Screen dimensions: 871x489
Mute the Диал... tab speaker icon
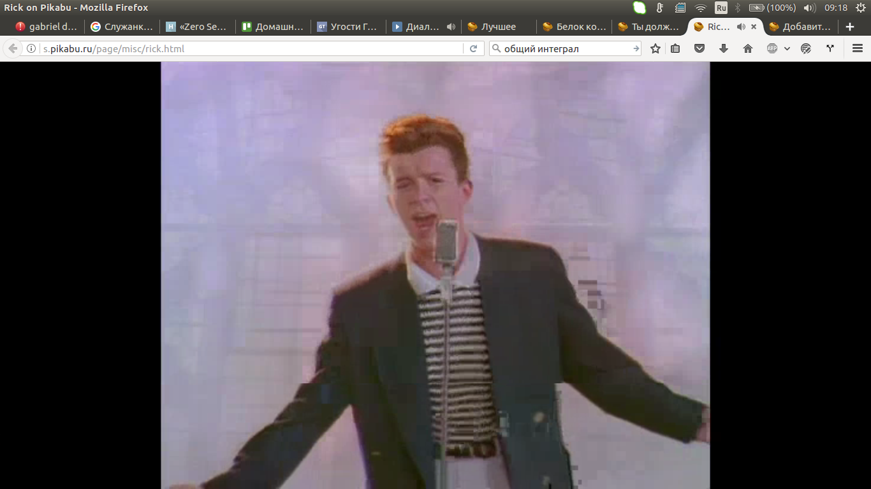(451, 27)
